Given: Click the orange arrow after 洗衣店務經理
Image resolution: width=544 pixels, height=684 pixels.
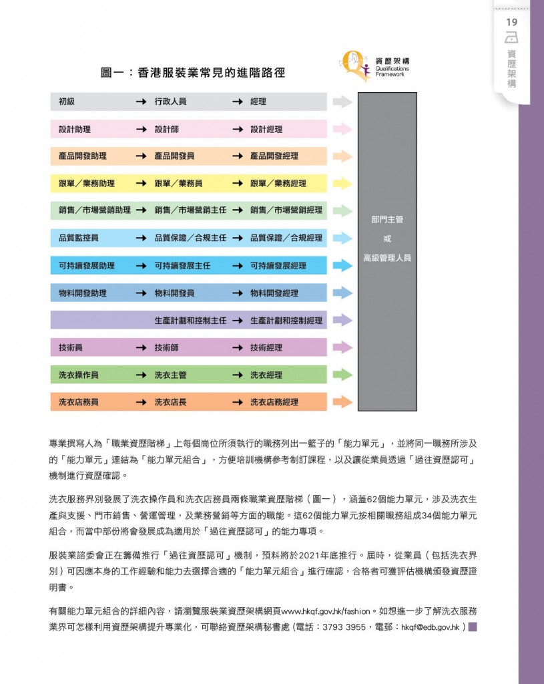Looking at the screenshot, I should [x=342, y=402].
